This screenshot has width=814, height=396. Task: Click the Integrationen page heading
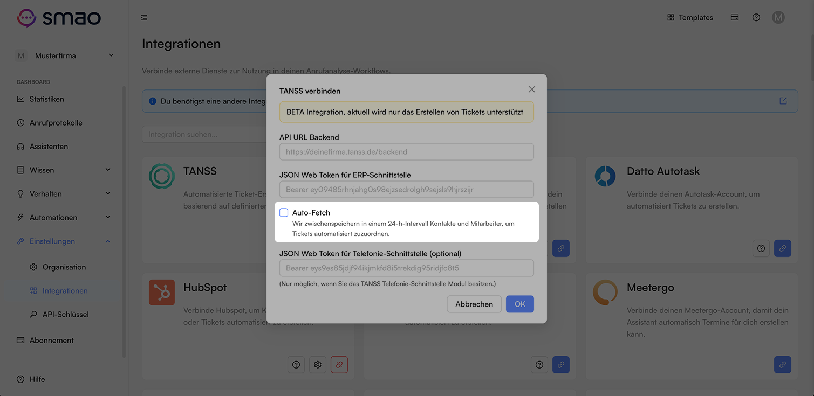181,44
